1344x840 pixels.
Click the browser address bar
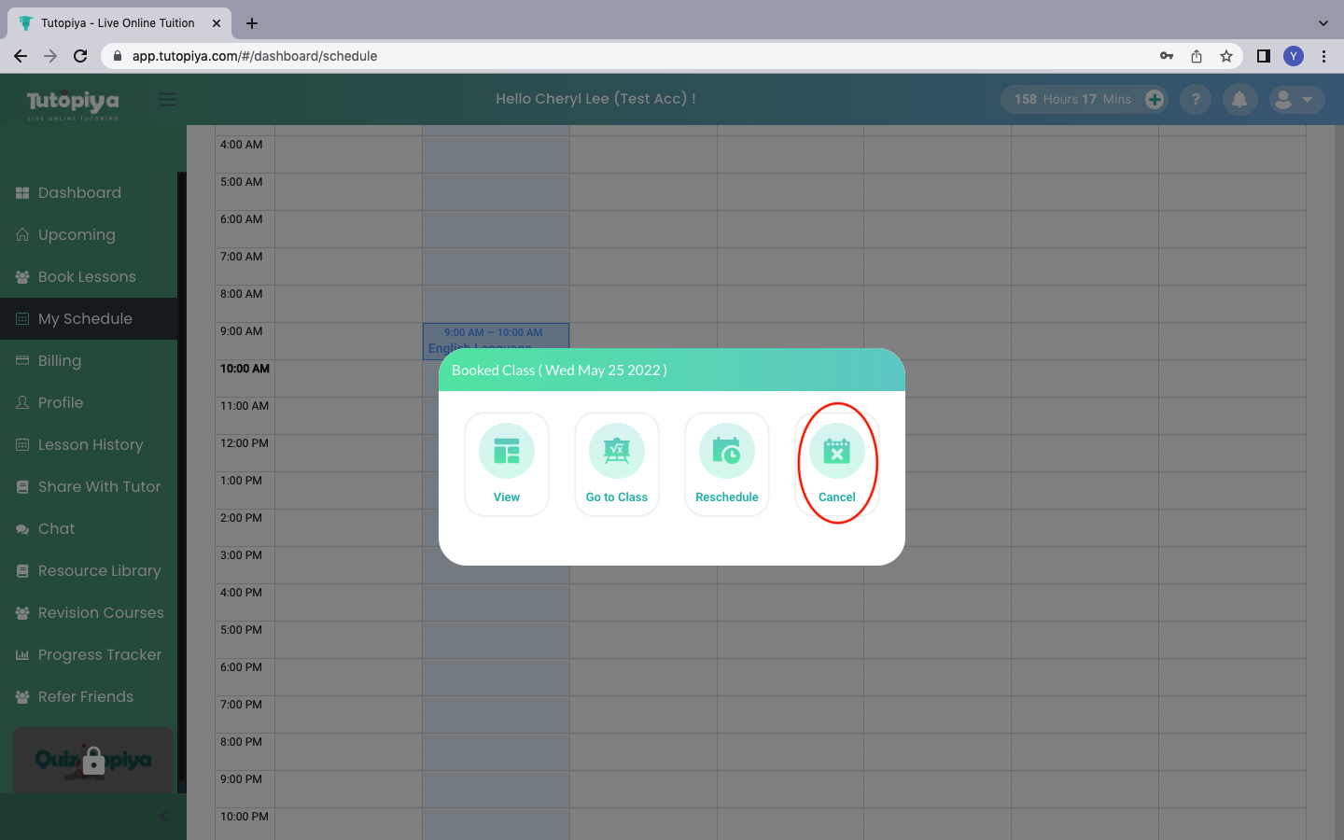click(635, 56)
